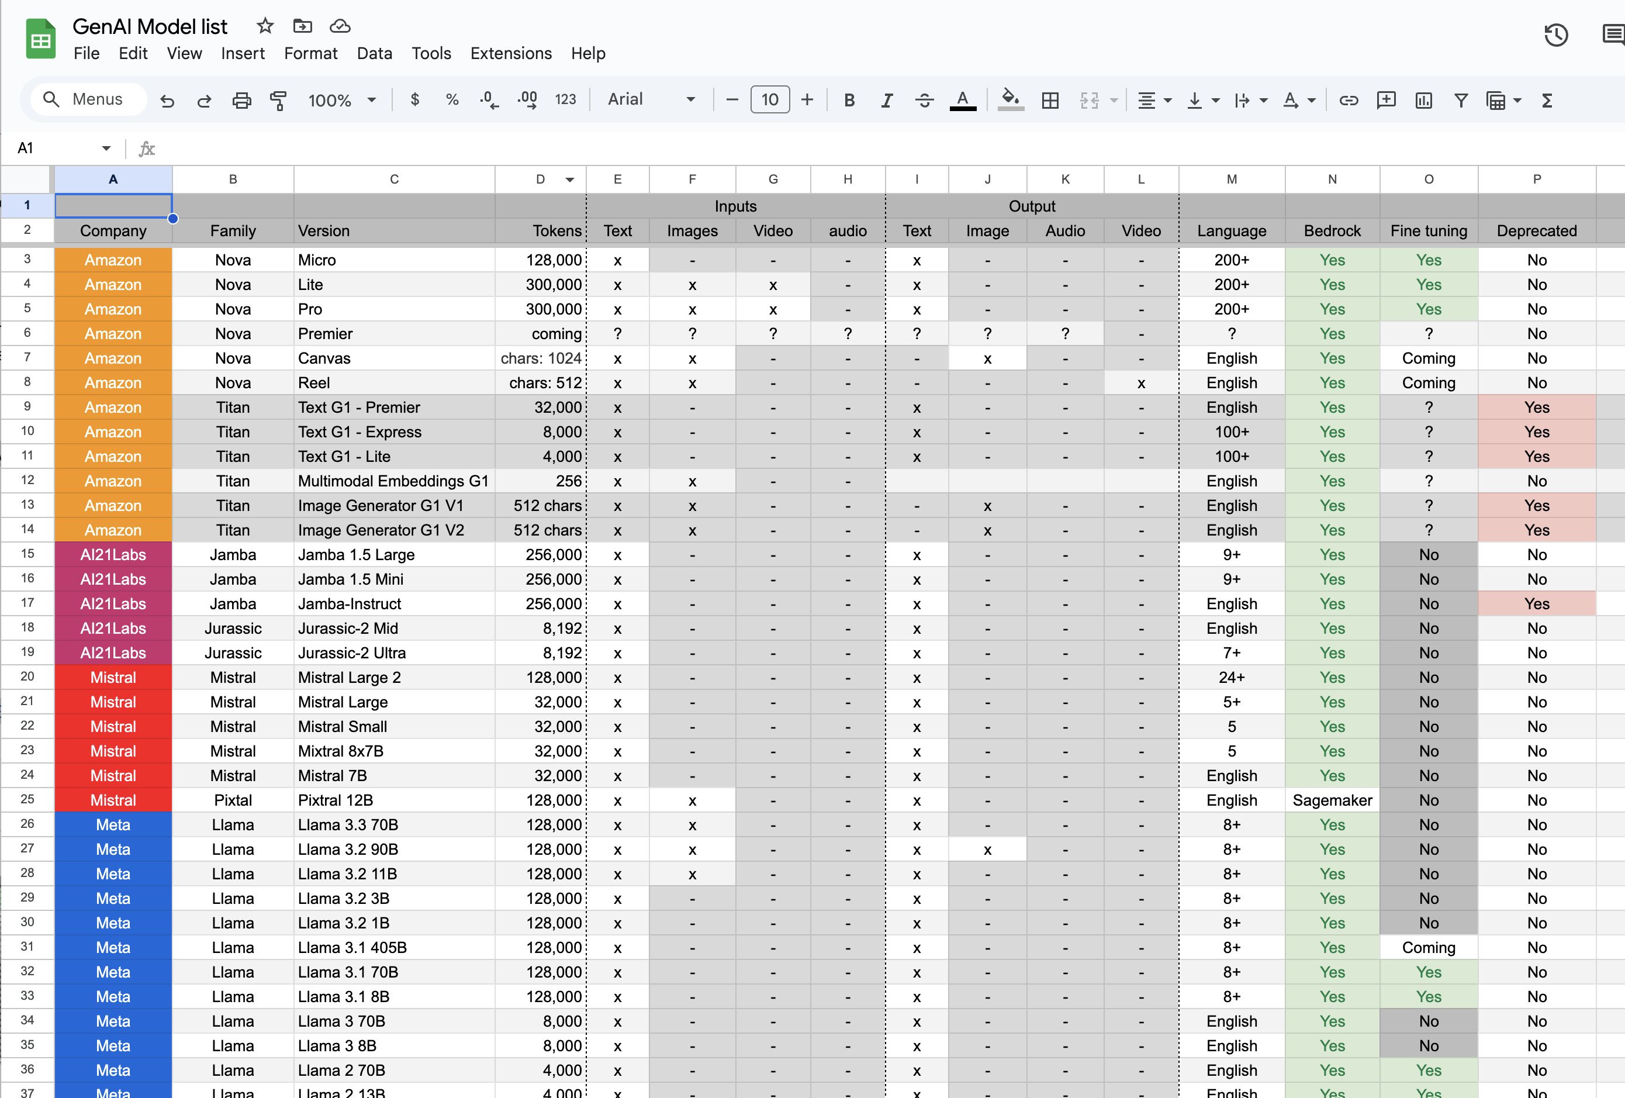Viewport: 1625px width, 1098px height.
Task: Open the Extensions menu
Action: pyautogui.click(x=510, y=53)
